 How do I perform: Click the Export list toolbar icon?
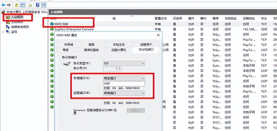point(30,5)
